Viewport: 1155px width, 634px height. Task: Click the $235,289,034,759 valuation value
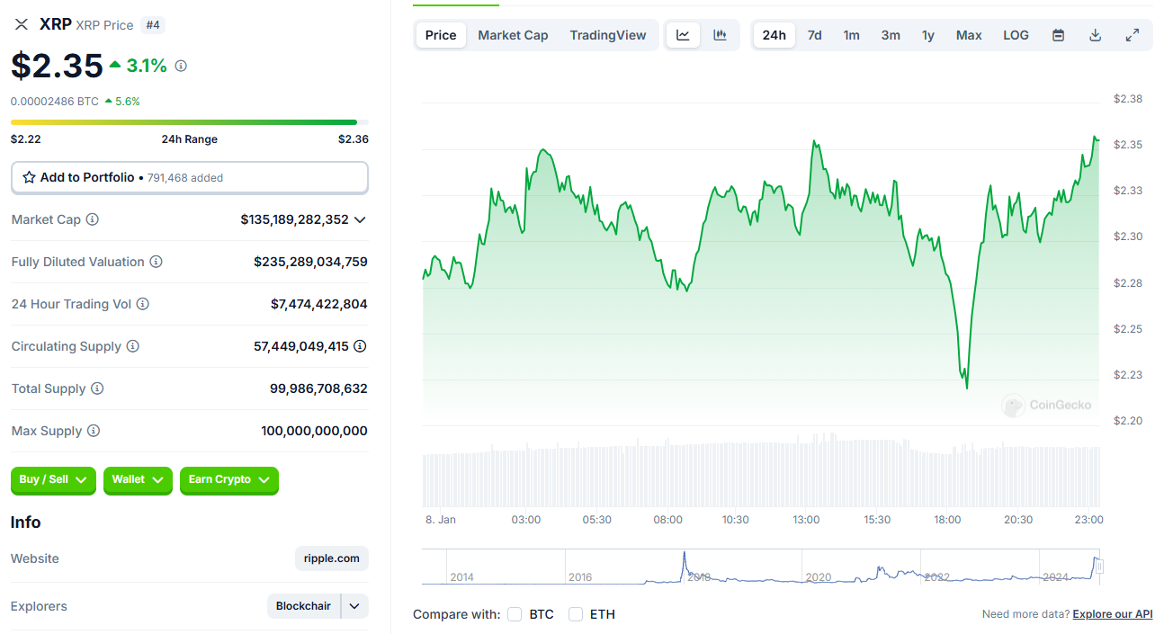(310, 262)
